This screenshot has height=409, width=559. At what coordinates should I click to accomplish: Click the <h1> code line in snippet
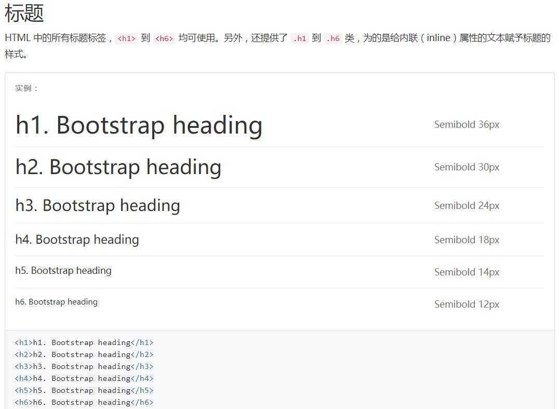(x=84, y=342)
